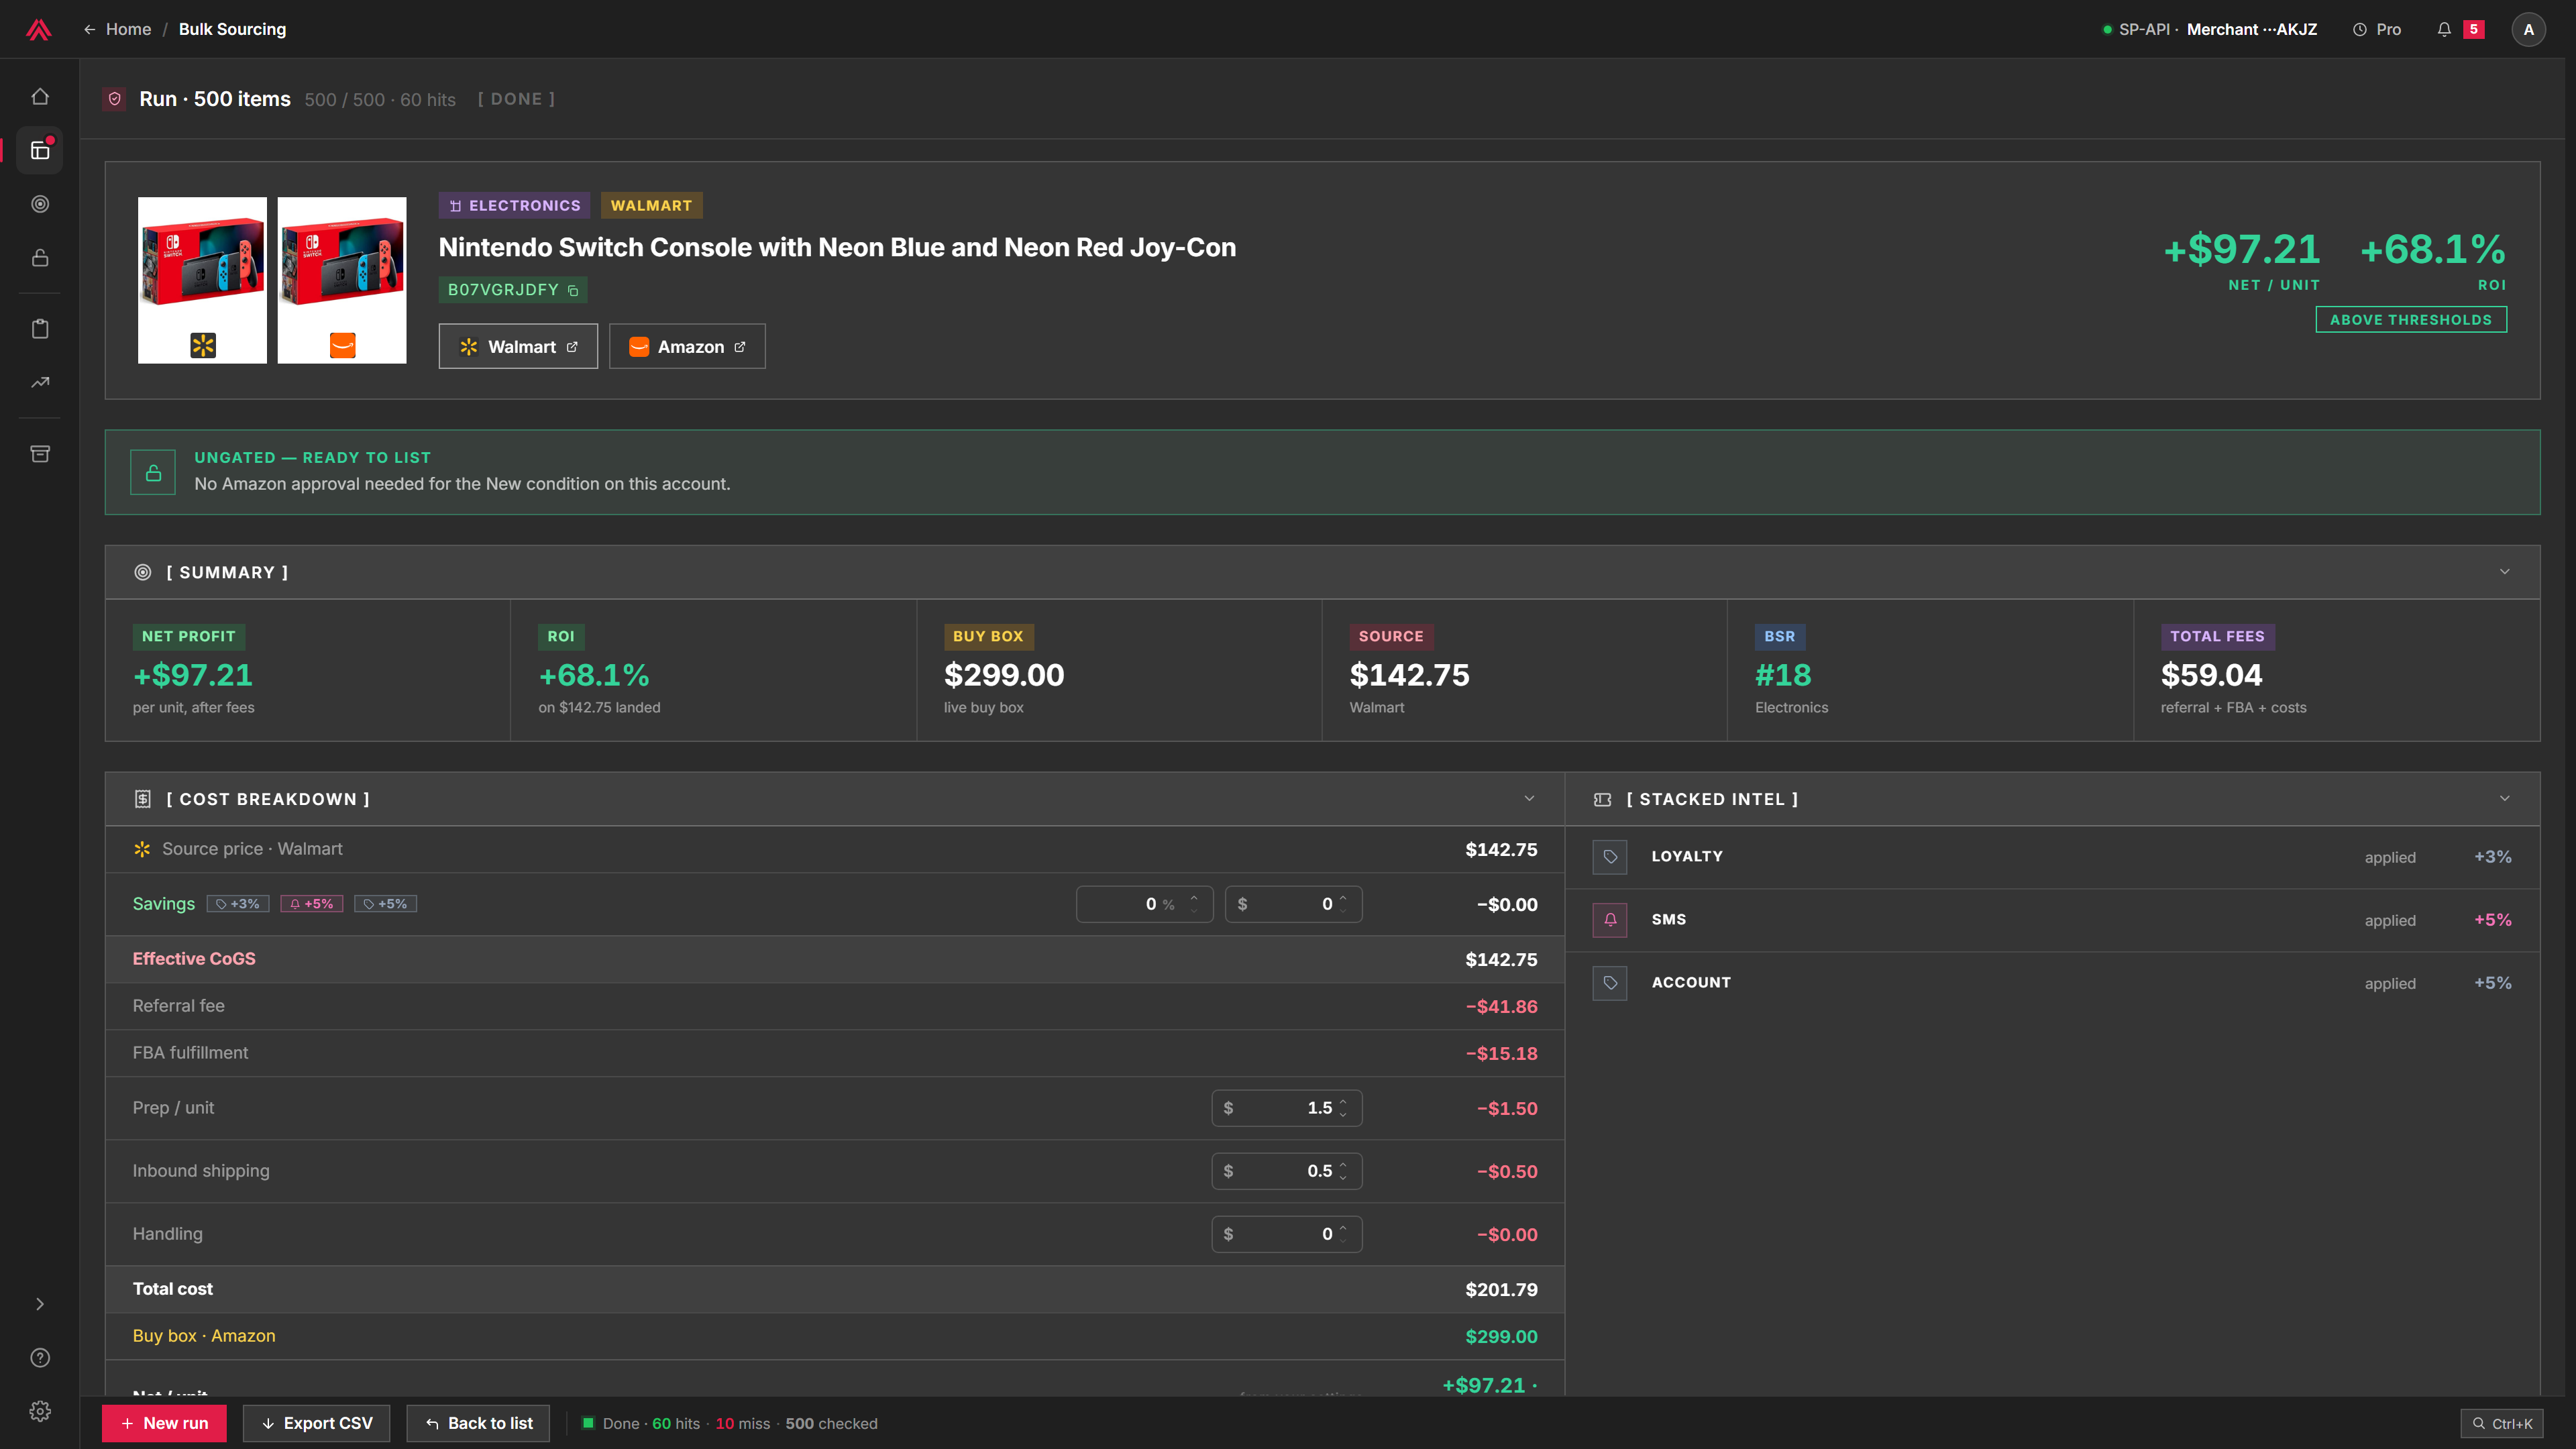Click the ABOVE THRESHOLDS badge
Viewport: 2576px width, 1449px height.
[2411, 320]
